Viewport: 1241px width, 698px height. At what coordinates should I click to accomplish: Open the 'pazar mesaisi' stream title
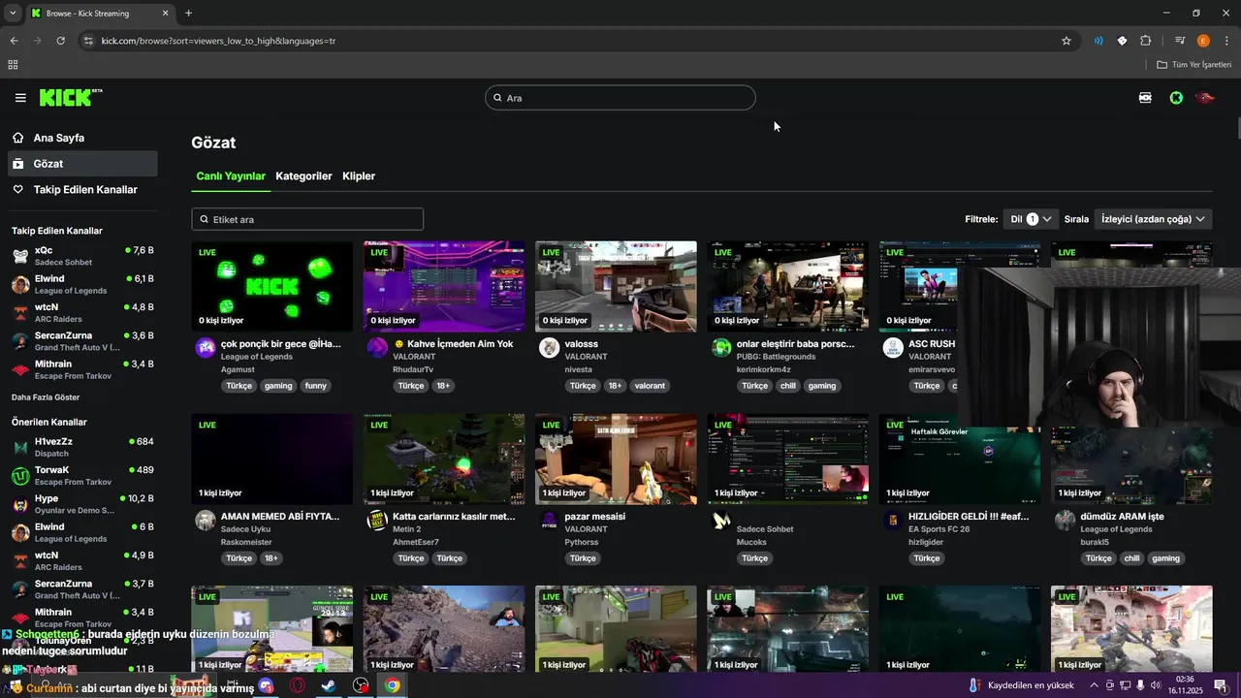point(594,517)
